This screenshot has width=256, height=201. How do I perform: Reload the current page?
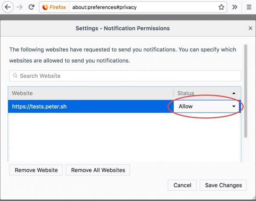click(x=31, y=7)
